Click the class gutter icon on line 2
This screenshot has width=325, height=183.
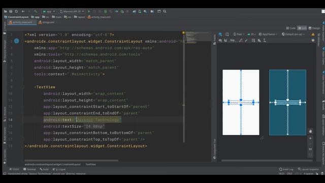pos(17,41)
